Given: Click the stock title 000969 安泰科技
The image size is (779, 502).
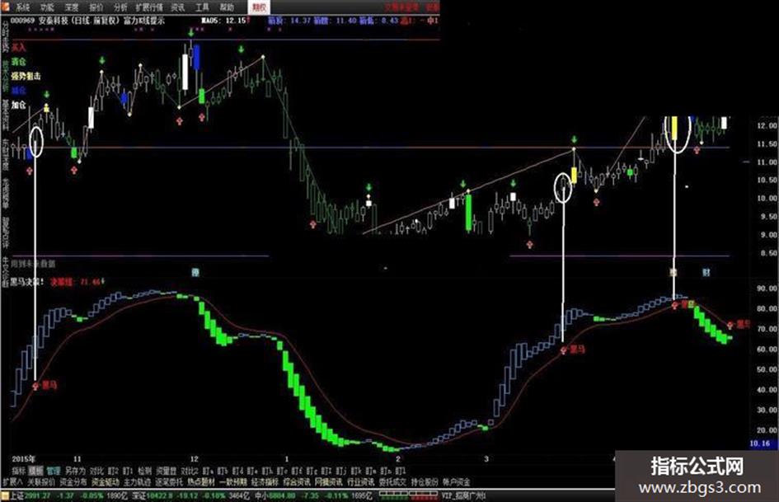Looking at the screenshot, I should (41, 21).
